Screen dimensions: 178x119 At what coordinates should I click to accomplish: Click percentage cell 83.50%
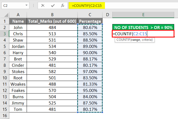90,78
